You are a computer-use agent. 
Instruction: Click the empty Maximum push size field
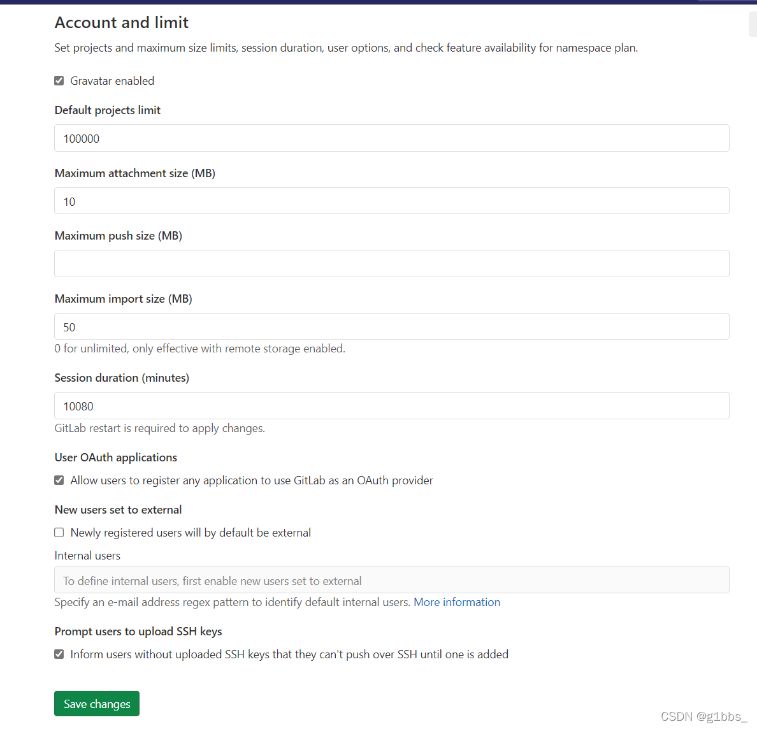pyautogui.click(x=391, y=264)
